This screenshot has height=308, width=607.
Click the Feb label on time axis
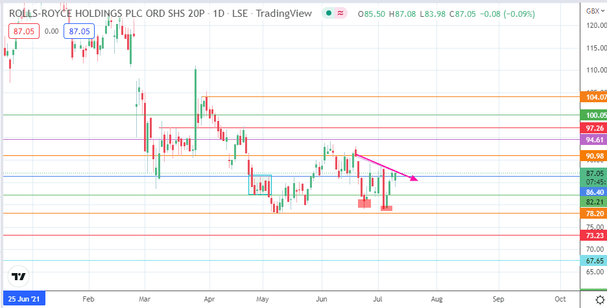pyautogui.click(x=89, y=299)
